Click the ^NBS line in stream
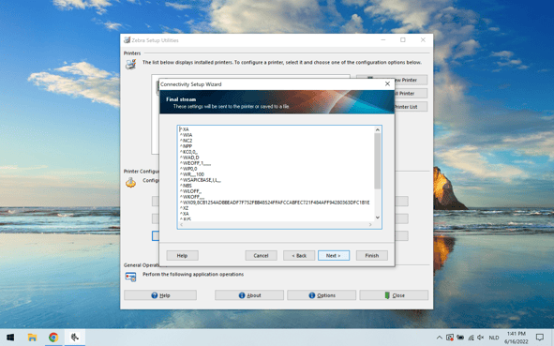 click(x=186, y=186)
